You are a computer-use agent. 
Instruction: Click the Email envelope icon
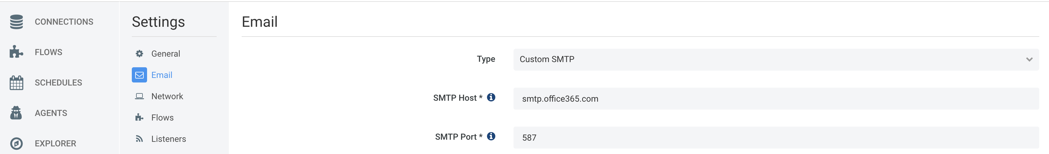(139, 75)
